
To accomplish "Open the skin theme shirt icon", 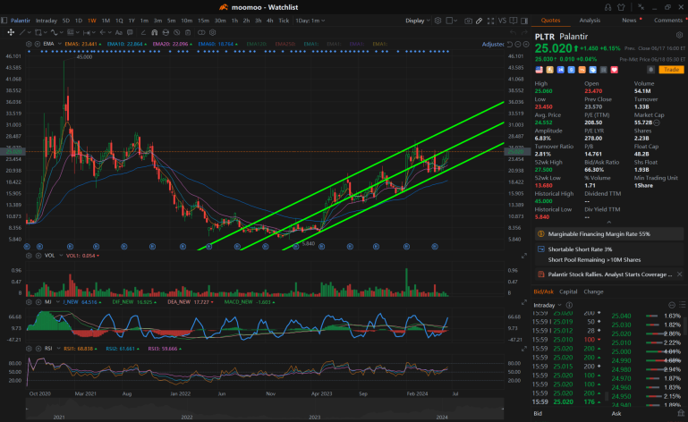I will click(x=621, y=7).
